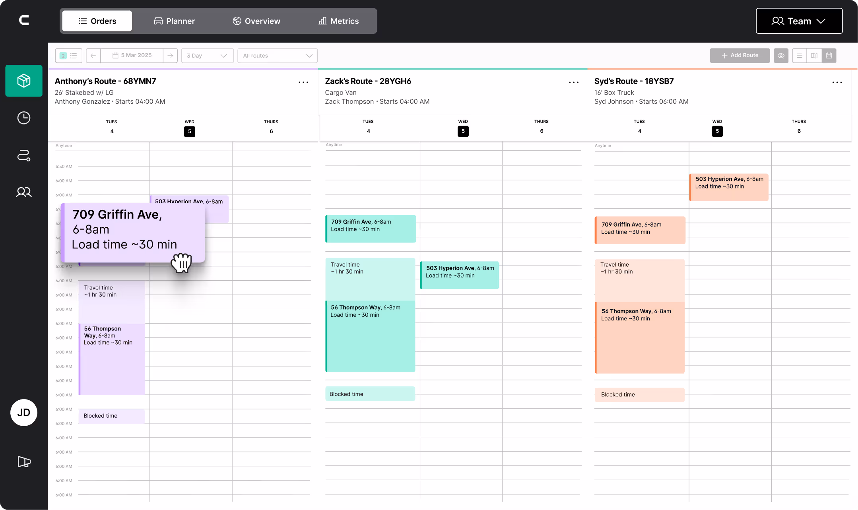This screenshot has height=510, width=858.
Task: Expand the Team dropdown menu
Action: point(799,21)
